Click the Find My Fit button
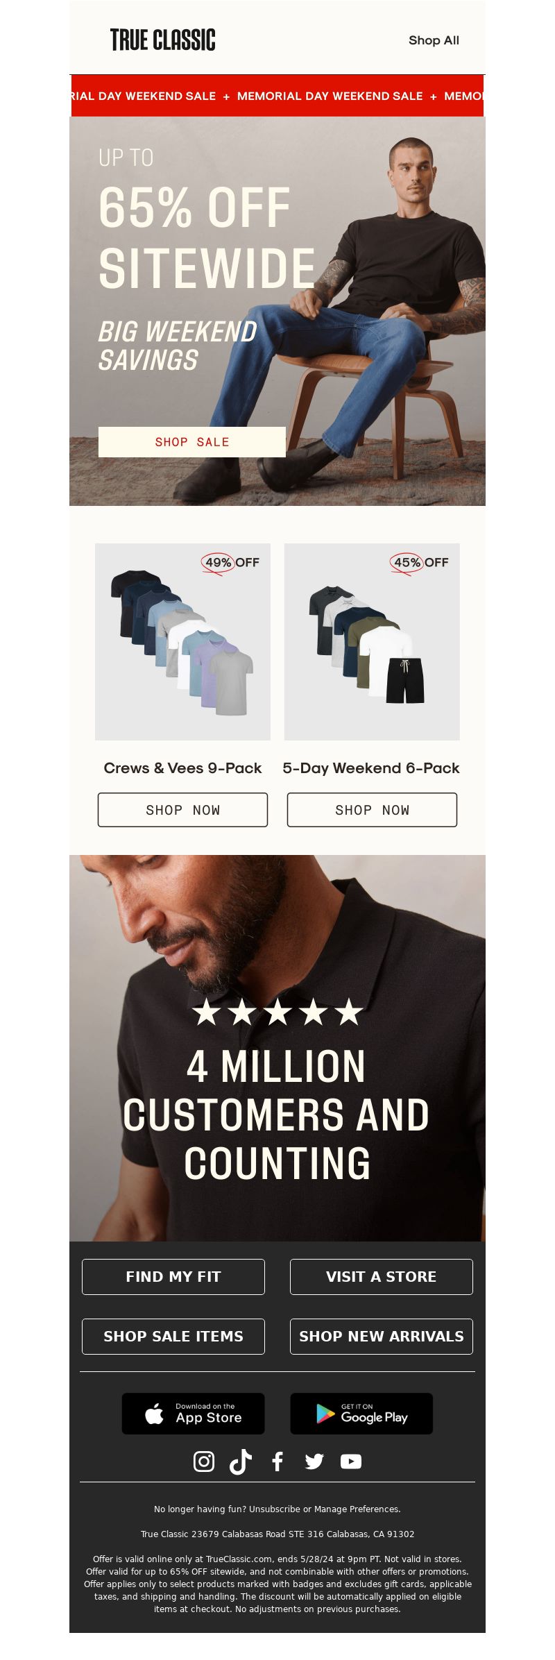This screenshot has width=555, height=1660. pos(173,1277)
